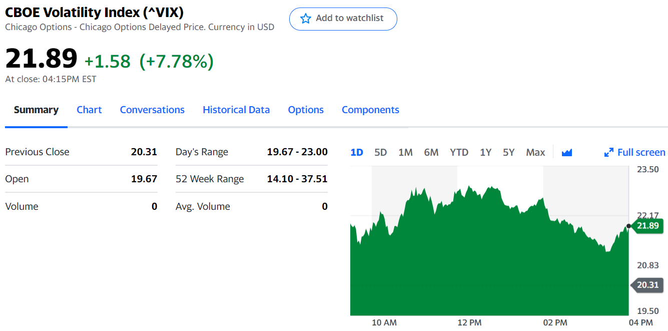Click the Previous Close label
The width and height of the screenshot is (668, 331).
pyautogui.click(x=37, y=152)
